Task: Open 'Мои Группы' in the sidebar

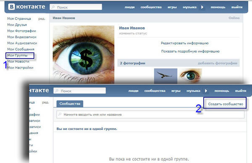Action: pos(17,55)
